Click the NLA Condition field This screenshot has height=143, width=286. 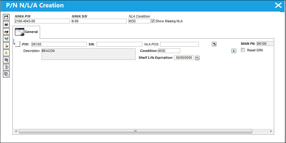[139, 21]
